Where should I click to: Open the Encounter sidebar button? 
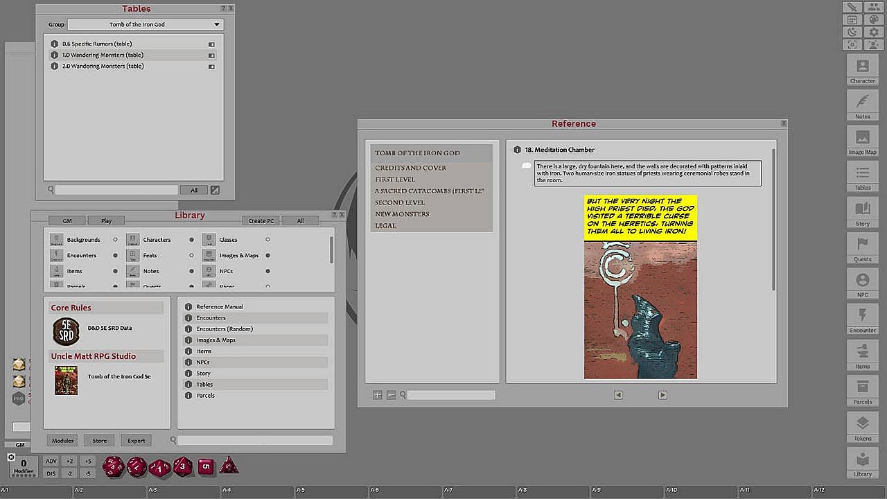(863, 319)
